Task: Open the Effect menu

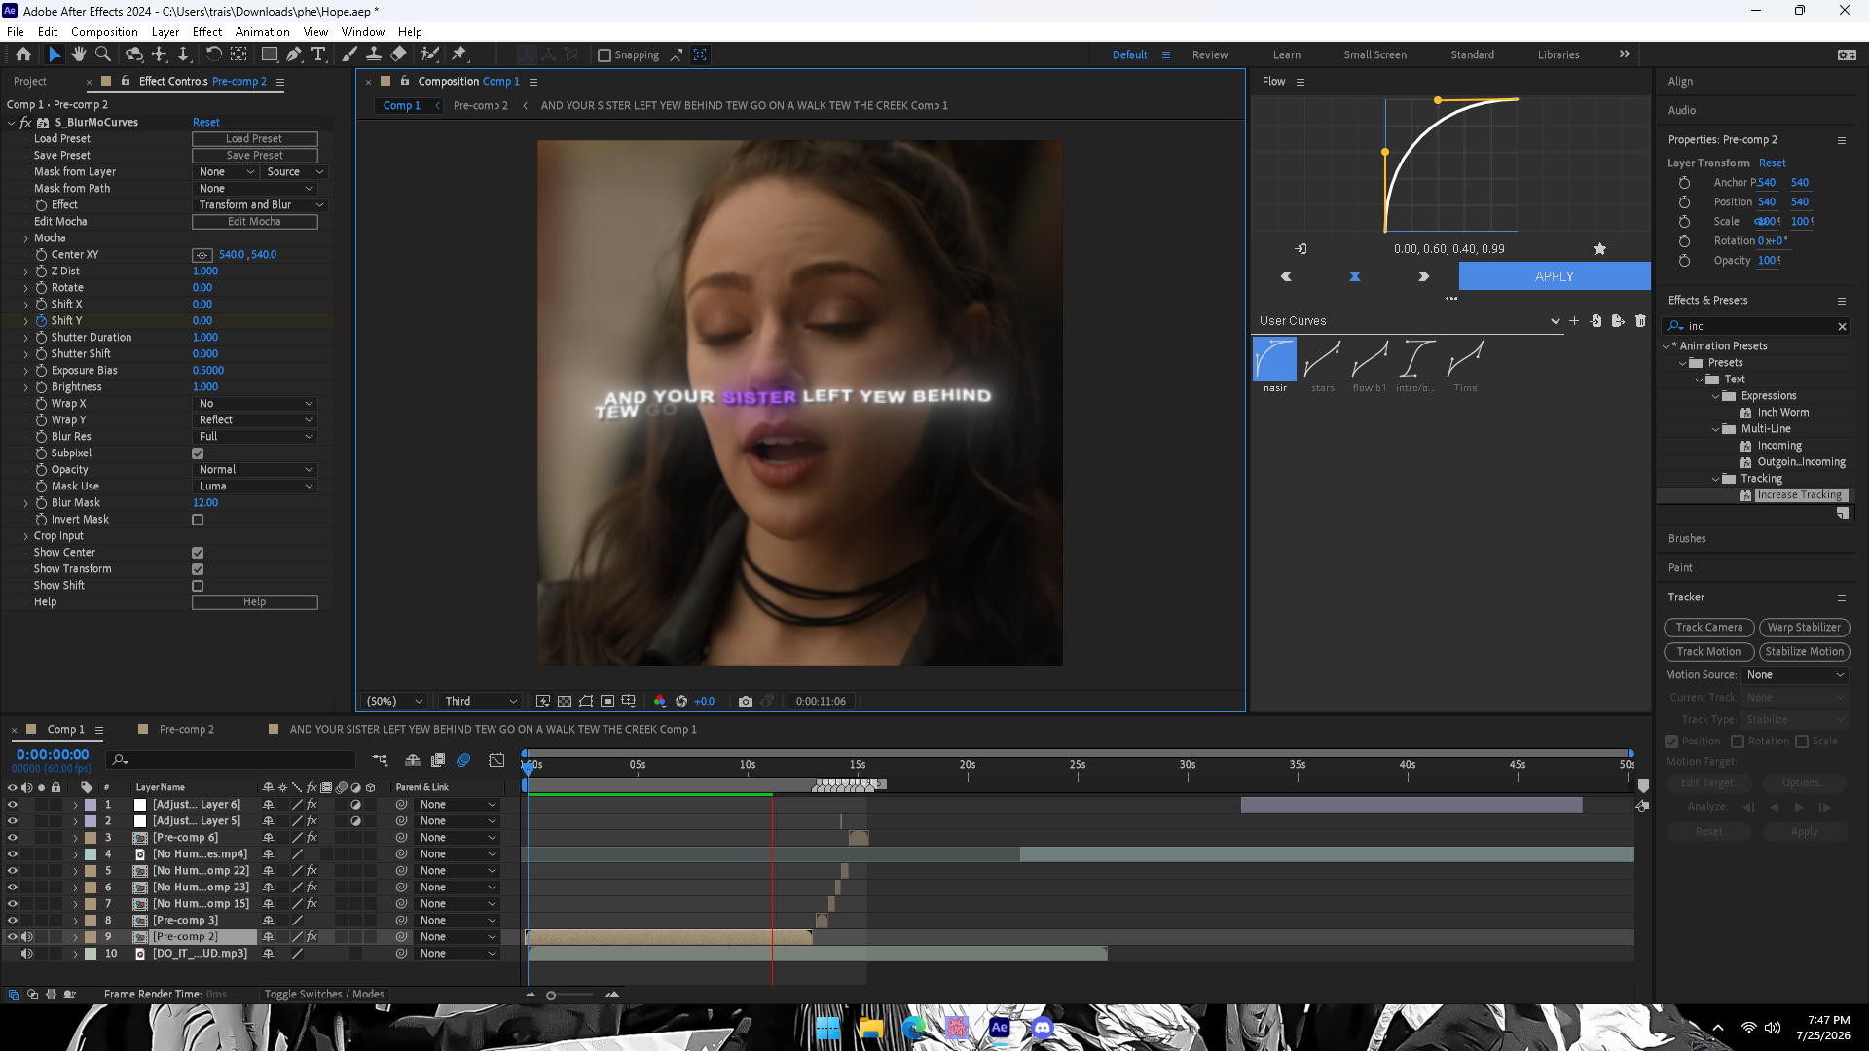Action: coord(207,31)
